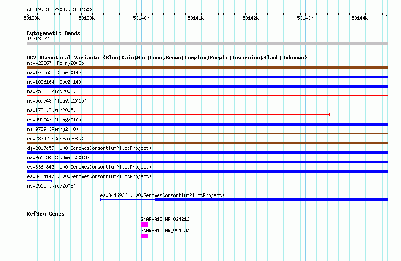Select the blue nsv961230 gain bar
This screenshot has width=401, height=261.
point(207,162)
